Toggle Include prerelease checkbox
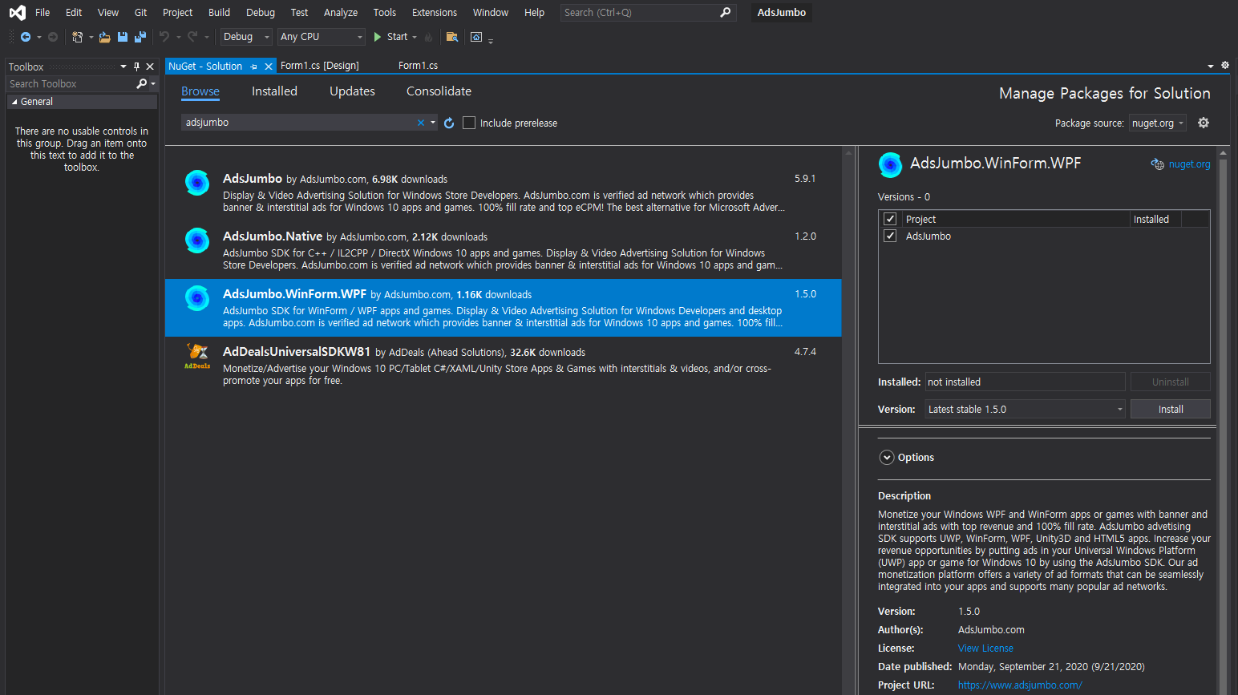Viewport: 1238px width, 695px height. pyautogui.click(x=469, y=123)
